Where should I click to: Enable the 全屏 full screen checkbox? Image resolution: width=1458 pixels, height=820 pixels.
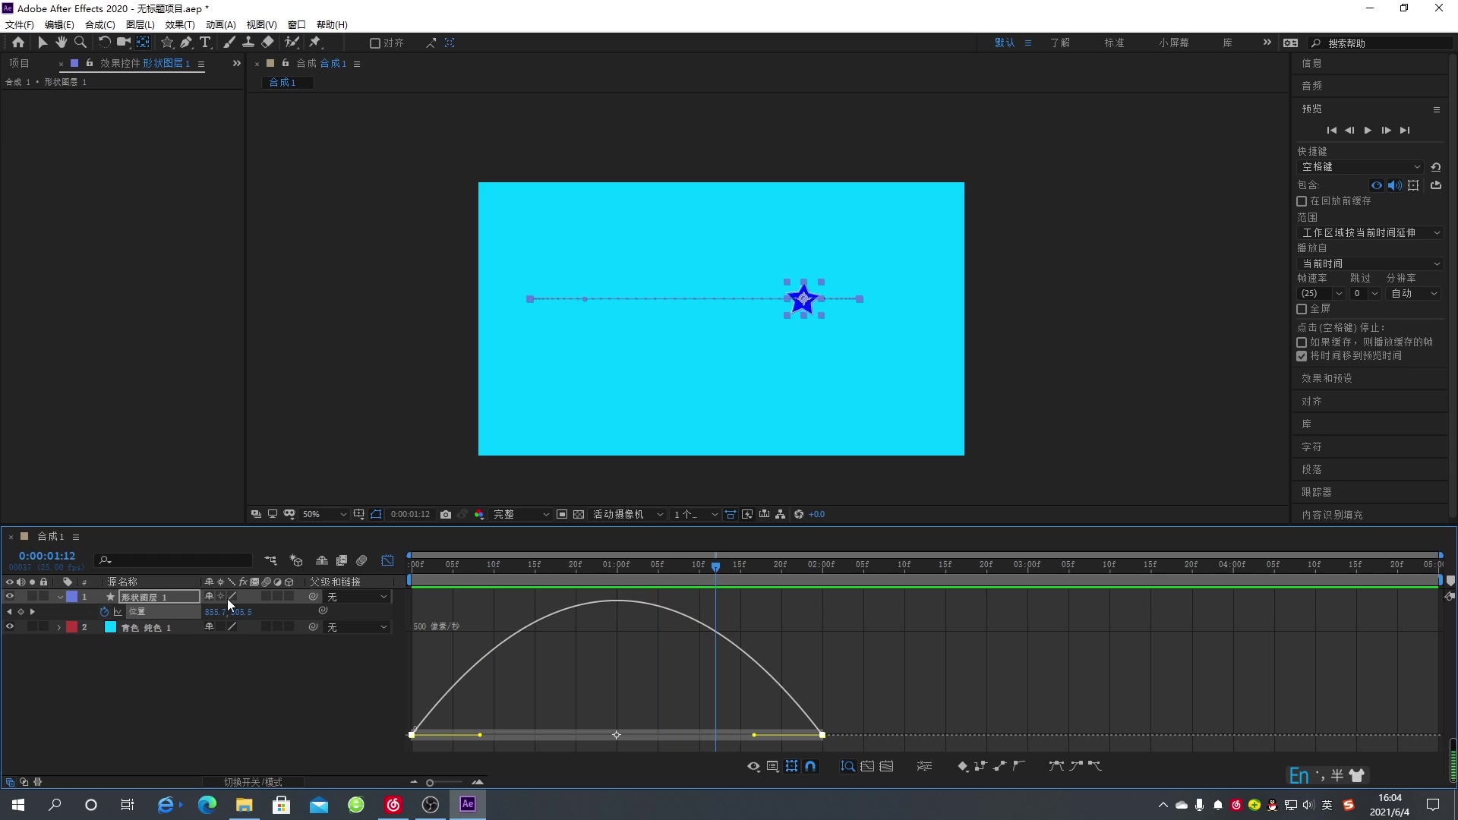coord(1302,309)
